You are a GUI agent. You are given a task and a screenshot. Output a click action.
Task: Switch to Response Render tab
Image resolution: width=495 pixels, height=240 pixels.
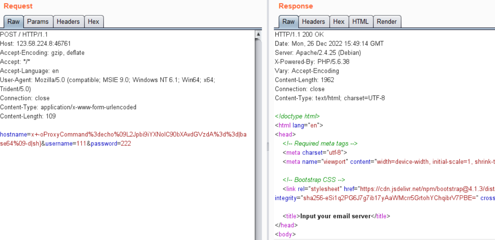pyautogui.click(x=387, y=21)
